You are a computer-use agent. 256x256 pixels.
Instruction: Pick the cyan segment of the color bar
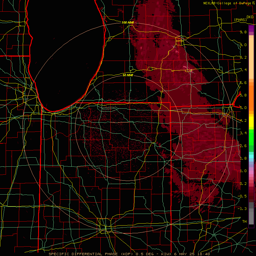click(251, 156)
